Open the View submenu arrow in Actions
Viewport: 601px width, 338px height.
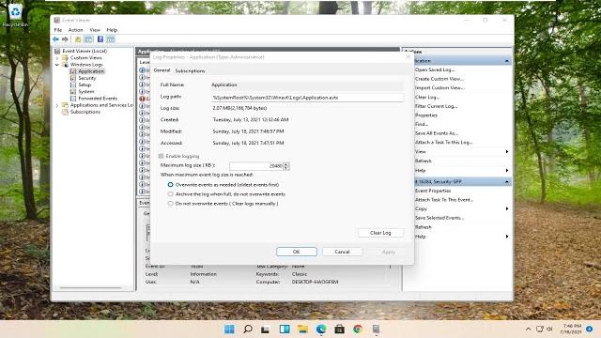[507, 152]
